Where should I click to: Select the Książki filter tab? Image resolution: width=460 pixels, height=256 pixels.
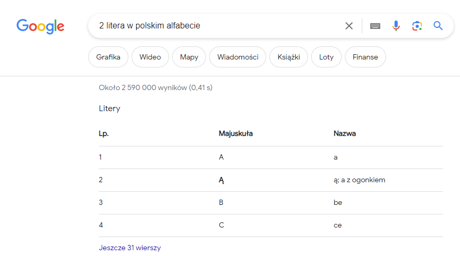[288, 57]
